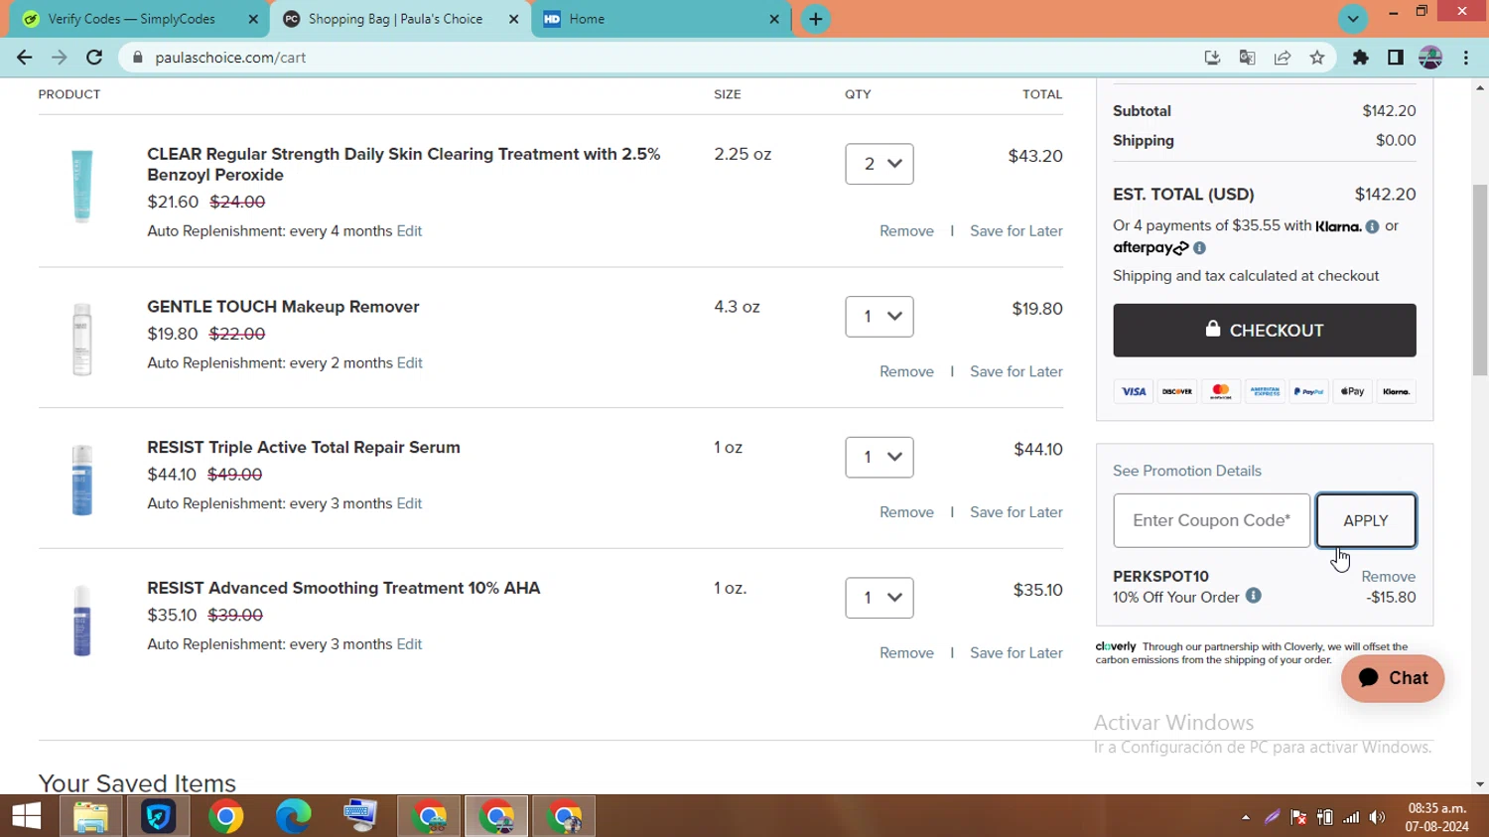Image resolution: width=1489 pixels, height=837 pixels.
Task: Click the CHECKOUT button
Action: pos(1265,331)
